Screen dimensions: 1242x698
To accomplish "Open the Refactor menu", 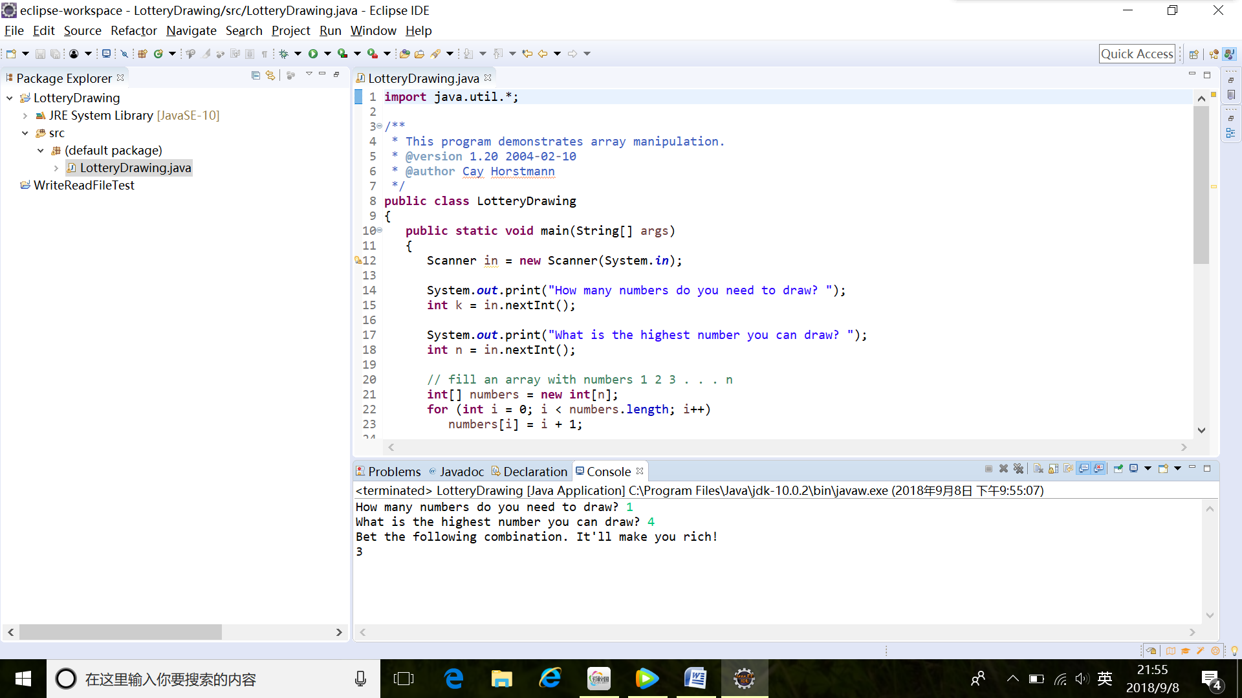I will (x=133, y=30).
